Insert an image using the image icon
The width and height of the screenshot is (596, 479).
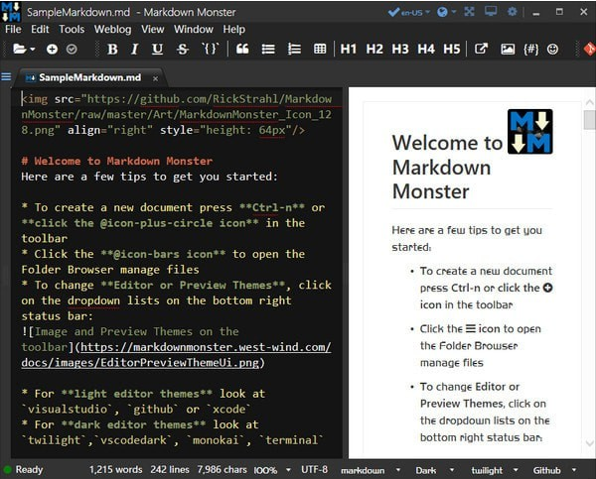508,49
